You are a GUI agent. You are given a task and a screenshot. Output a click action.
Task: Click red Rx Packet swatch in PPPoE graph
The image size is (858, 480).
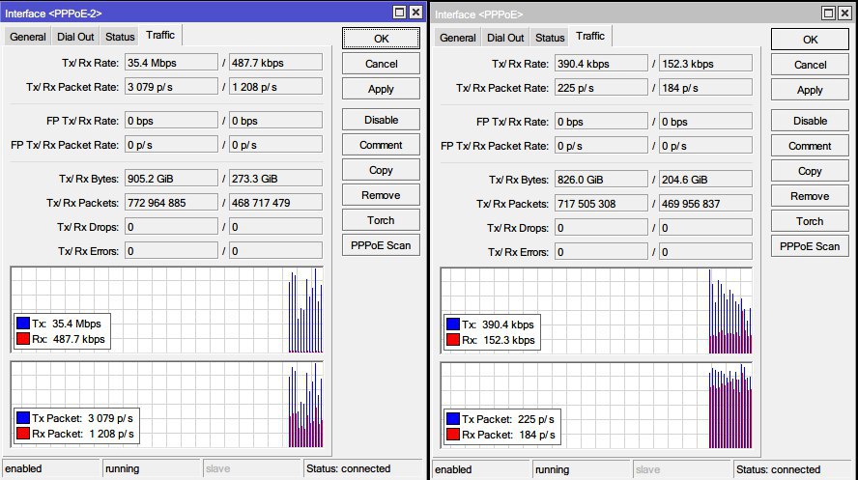pyautogui.click(x=452, y=436)
